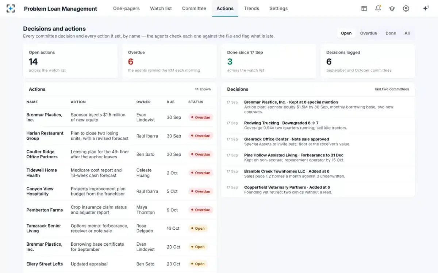
Task: Show All actions filter
Action: (x=407, y=33)
